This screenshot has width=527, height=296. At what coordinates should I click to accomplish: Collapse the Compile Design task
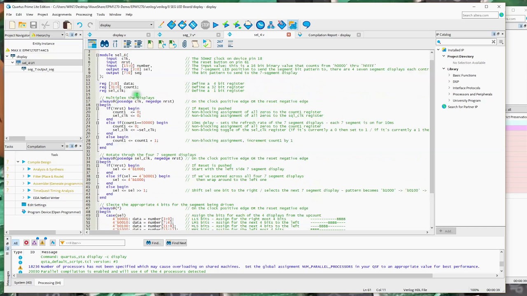point(18,162)
